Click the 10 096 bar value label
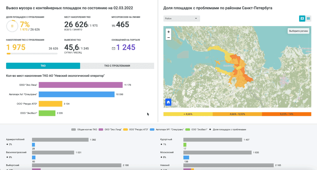This screenshot has width=317, height=170. click(x=119, y=95)
